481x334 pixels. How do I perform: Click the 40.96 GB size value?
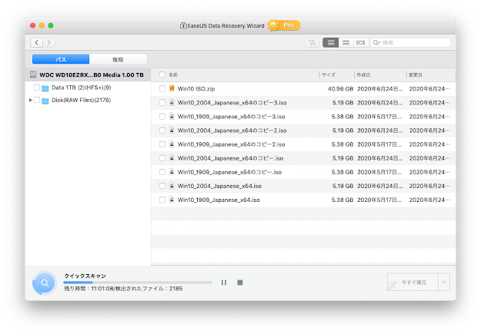coord(340,89)
